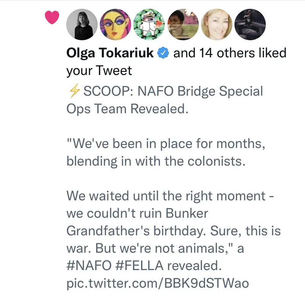Open Olga Tokariuk's profile name

tap(111, 53)
